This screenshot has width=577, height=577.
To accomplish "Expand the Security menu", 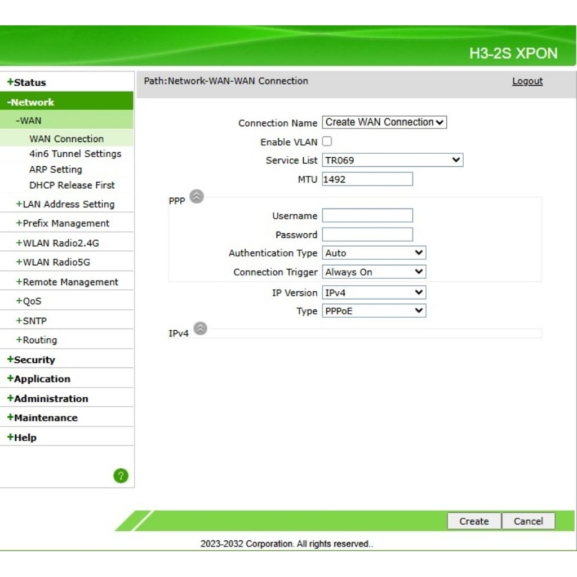I will pos(31,359).
